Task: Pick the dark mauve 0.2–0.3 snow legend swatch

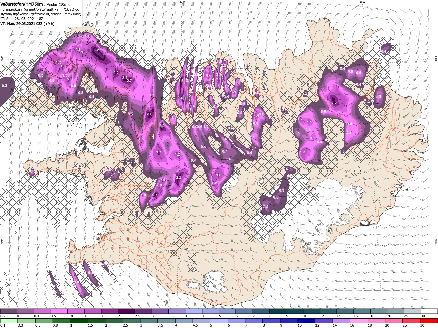Action: (x=8, y=311)
